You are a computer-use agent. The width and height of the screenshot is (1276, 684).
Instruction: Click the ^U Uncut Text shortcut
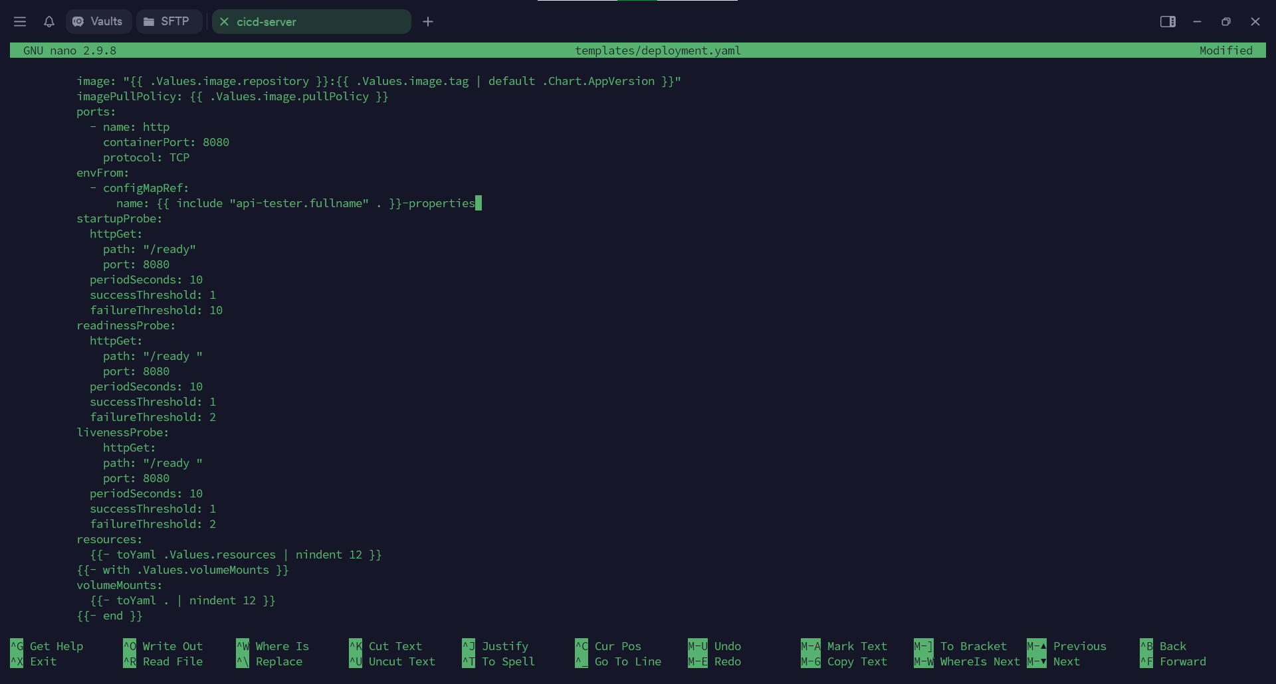tap(392, 661)
